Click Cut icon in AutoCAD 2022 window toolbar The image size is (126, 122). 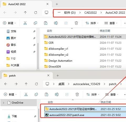click(25, 23)
